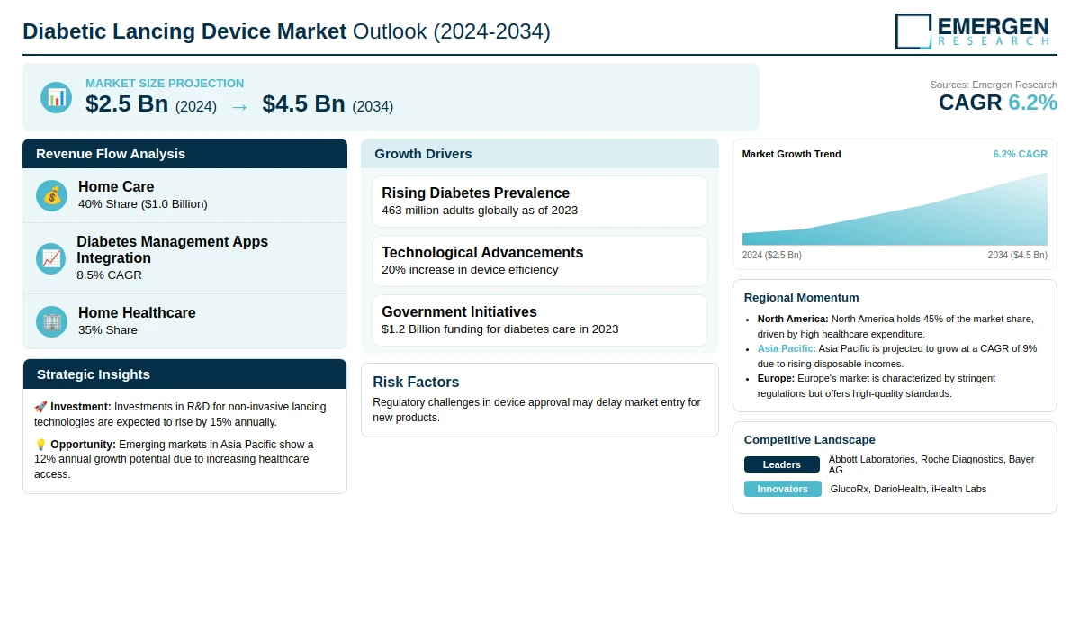Select the Government Initiatives card
This screenshot has height=630, width=1080.
[540, 320]
